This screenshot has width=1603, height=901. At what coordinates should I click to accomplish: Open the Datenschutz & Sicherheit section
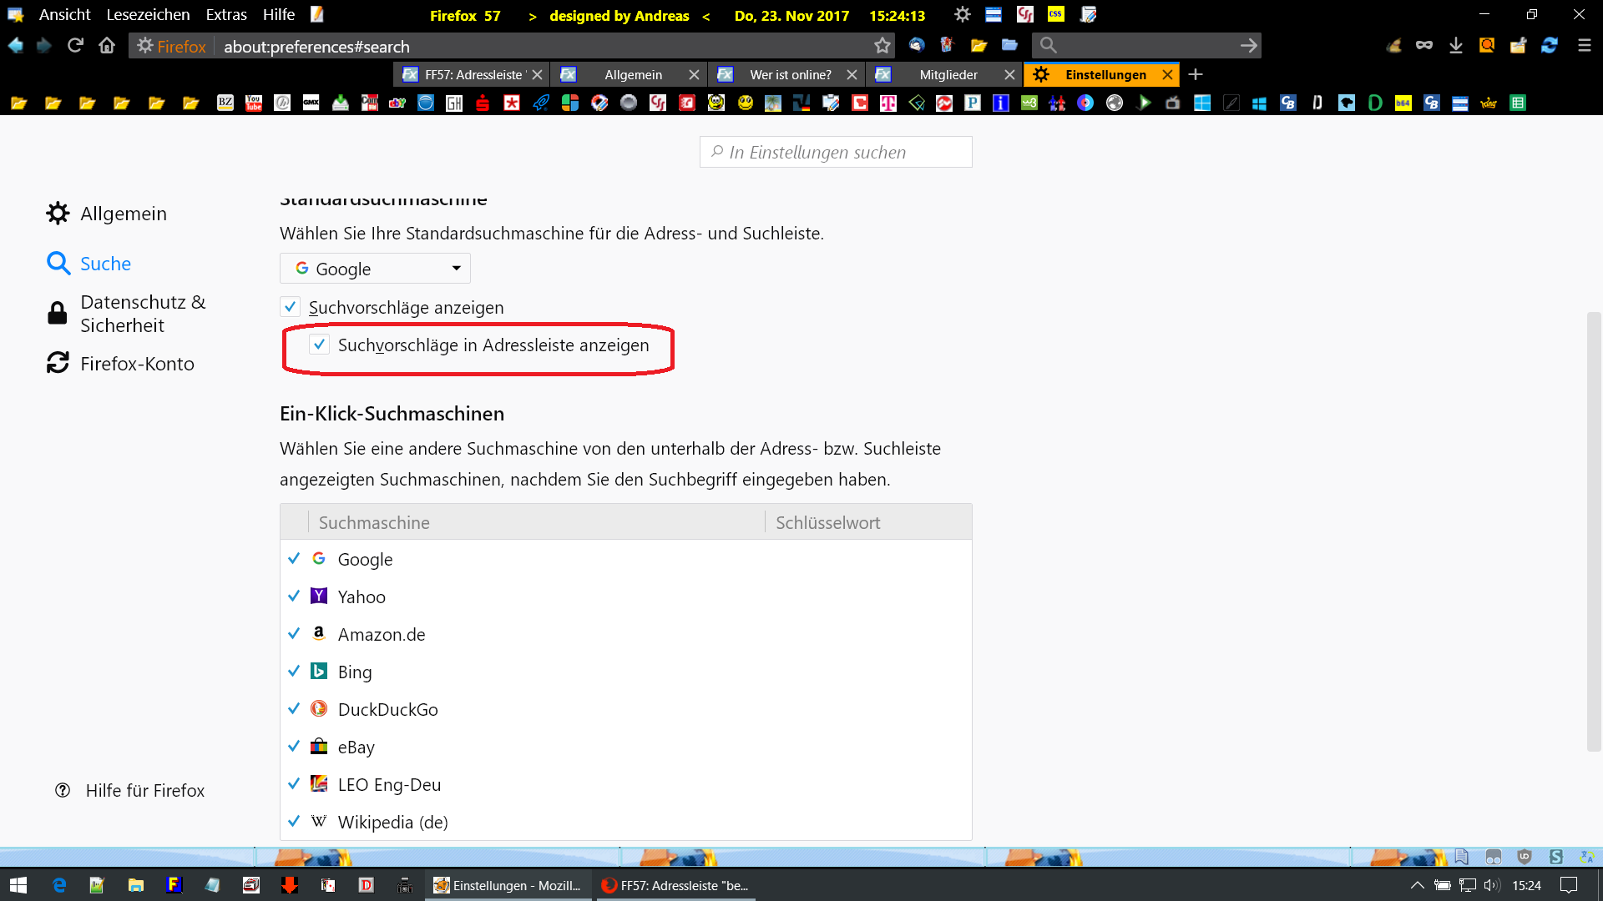pos(142,314)
